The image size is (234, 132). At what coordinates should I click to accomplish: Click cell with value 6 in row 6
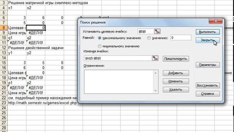coord(36,18)
